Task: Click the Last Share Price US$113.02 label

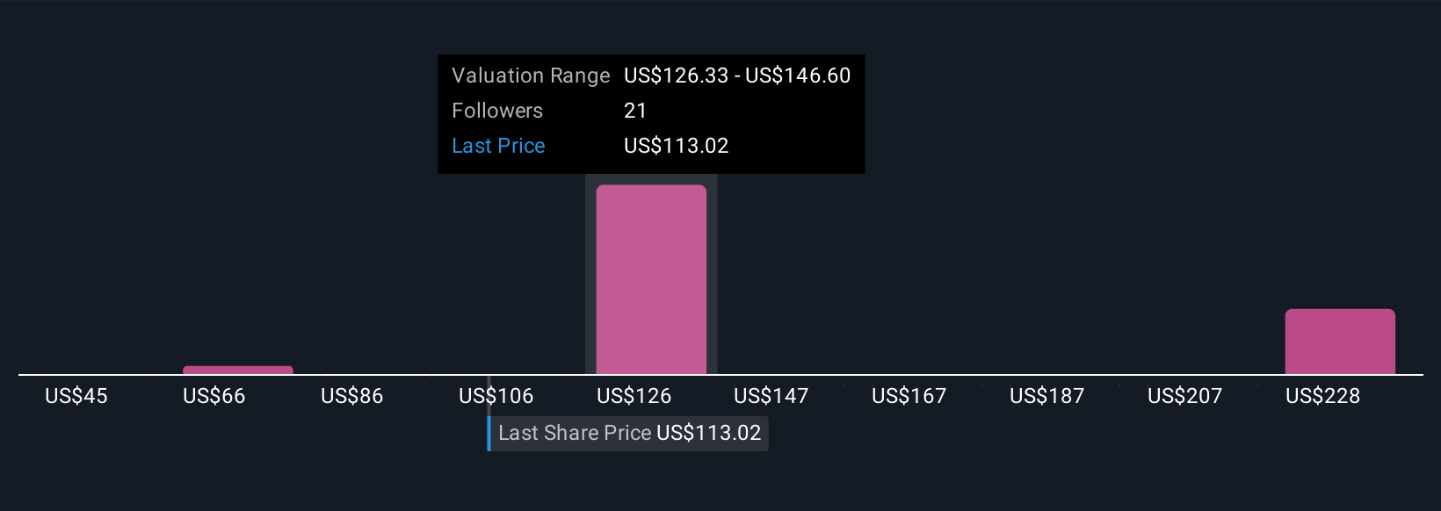Action: 629,433
